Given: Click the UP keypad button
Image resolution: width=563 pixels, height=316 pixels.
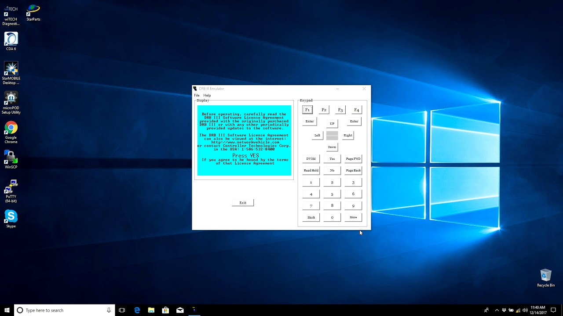Looking at the screenshot, I should coord(332,123).
